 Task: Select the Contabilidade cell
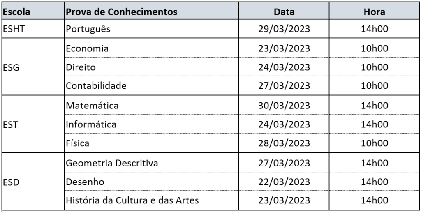(151, 85)
